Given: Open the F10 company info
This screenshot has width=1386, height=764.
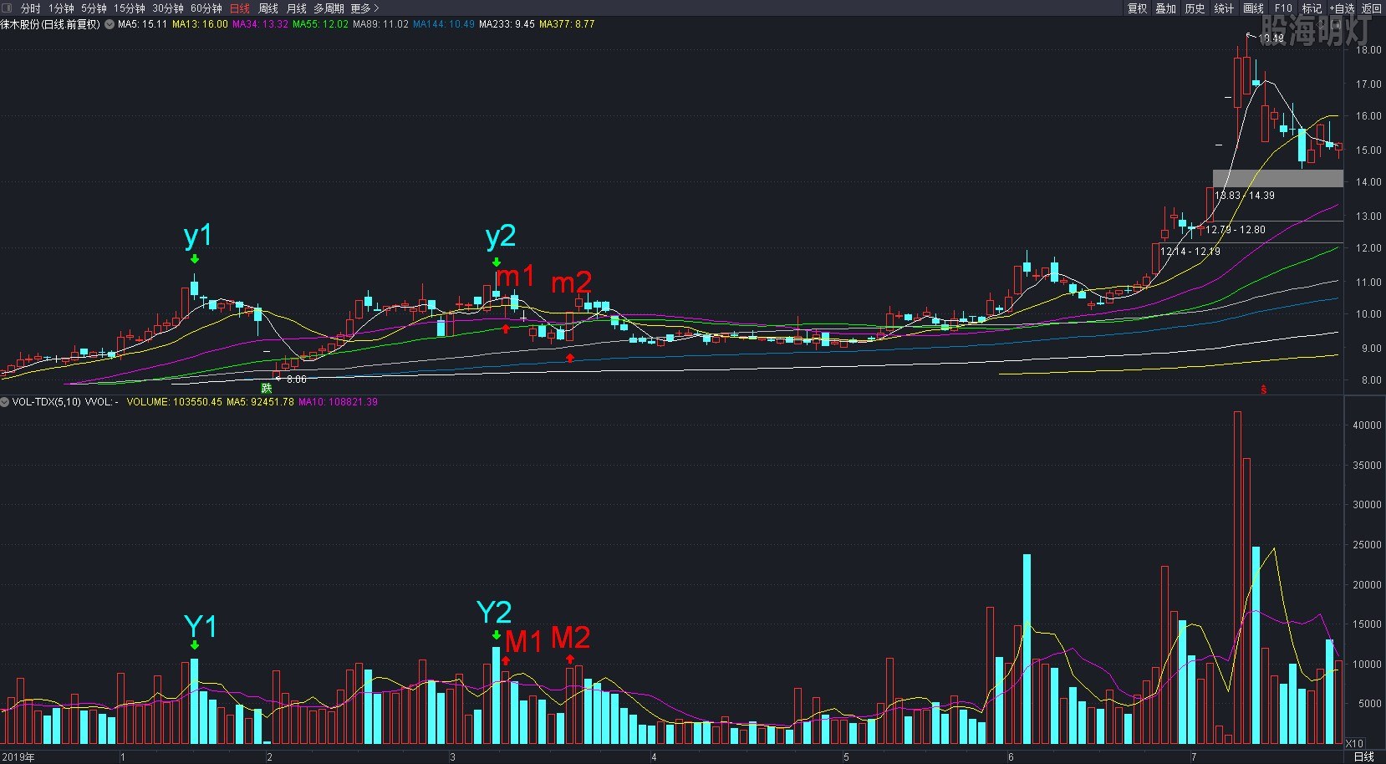Looking at the screenshot, I should click(x=1283, y=8).
